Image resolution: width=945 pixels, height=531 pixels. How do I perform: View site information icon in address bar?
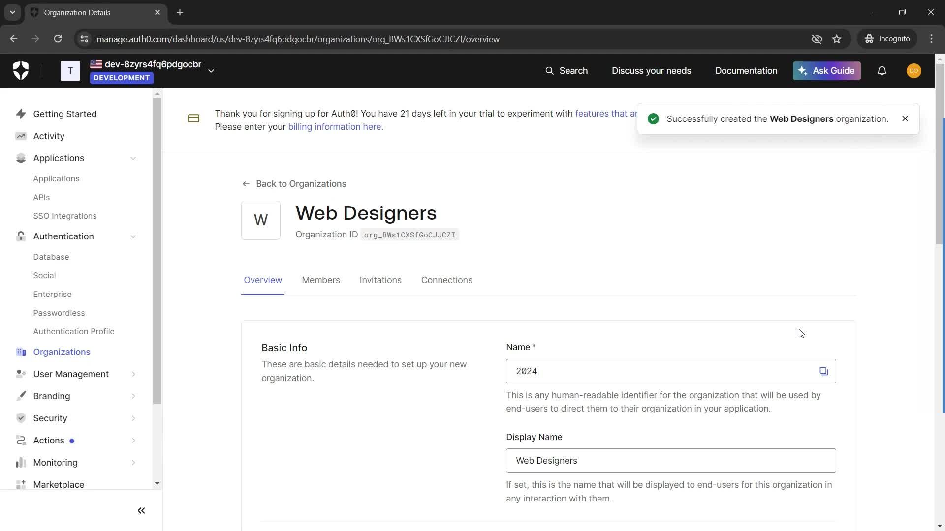(84, 39)
